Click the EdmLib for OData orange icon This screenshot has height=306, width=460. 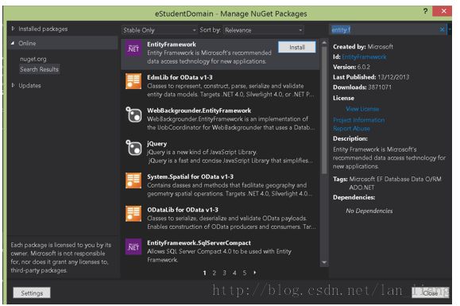point(133,81)
